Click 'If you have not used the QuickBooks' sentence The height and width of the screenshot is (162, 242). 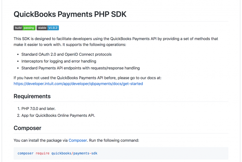click(87, 78)
